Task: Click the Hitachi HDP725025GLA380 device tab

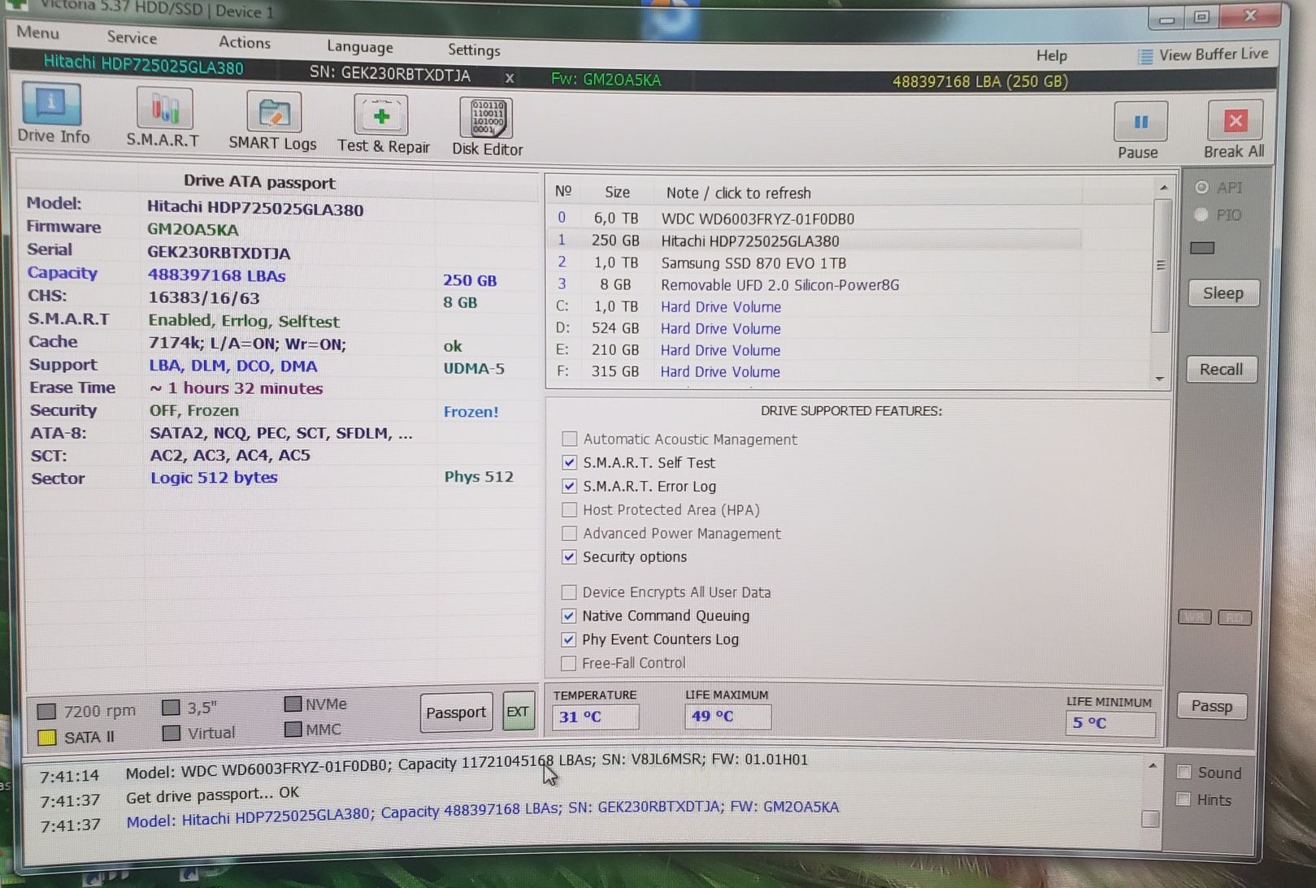Action: pos(143,65)
